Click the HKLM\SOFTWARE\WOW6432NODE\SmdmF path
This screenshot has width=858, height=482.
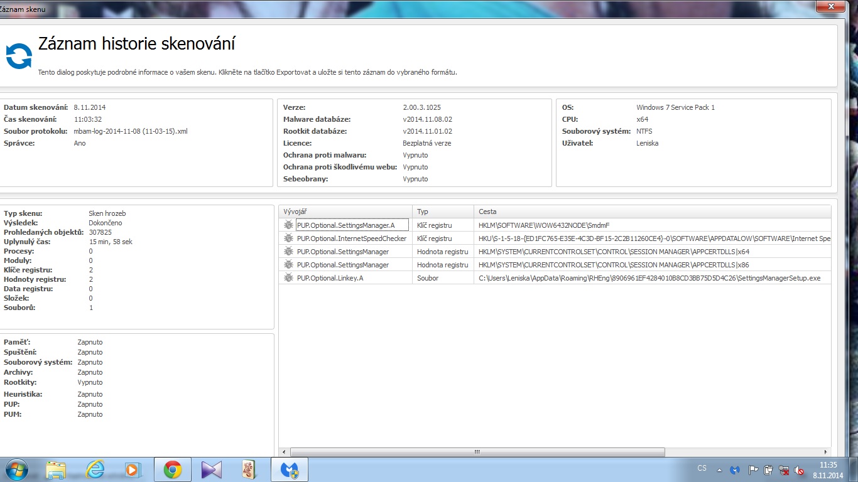tap(544, 225)
